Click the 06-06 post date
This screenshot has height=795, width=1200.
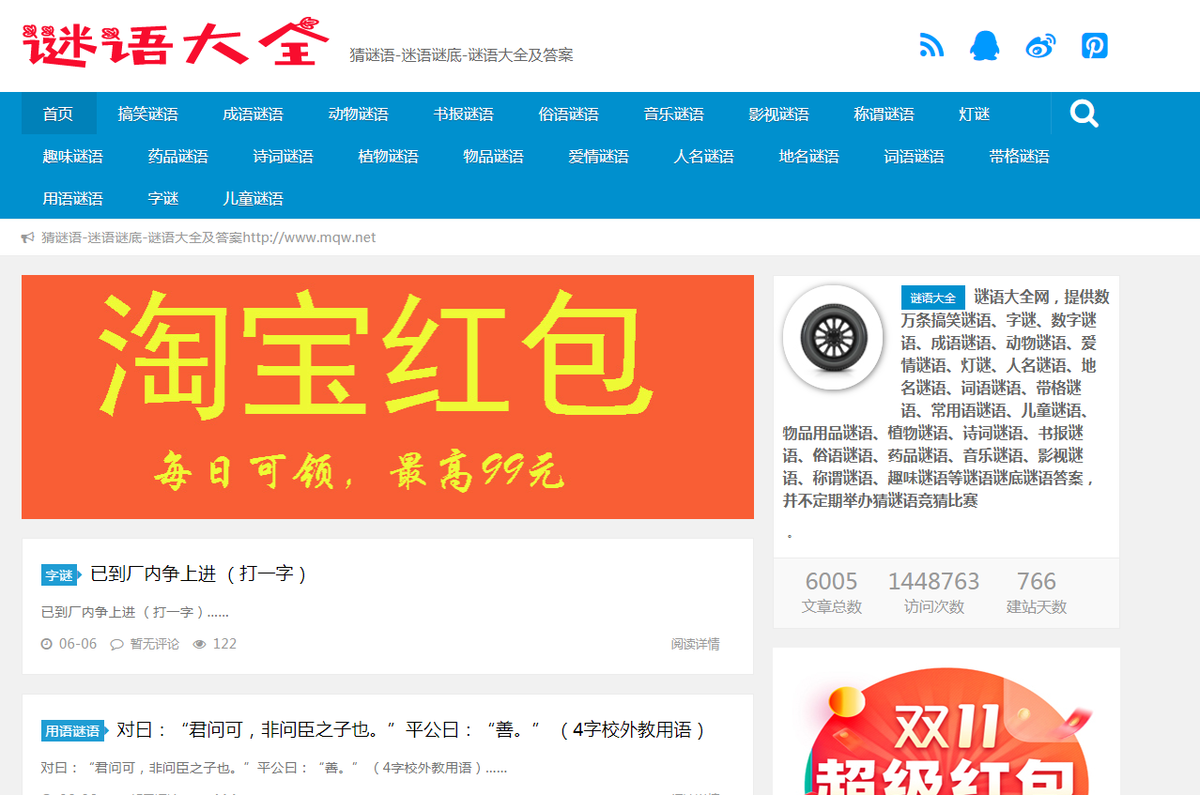78,644
